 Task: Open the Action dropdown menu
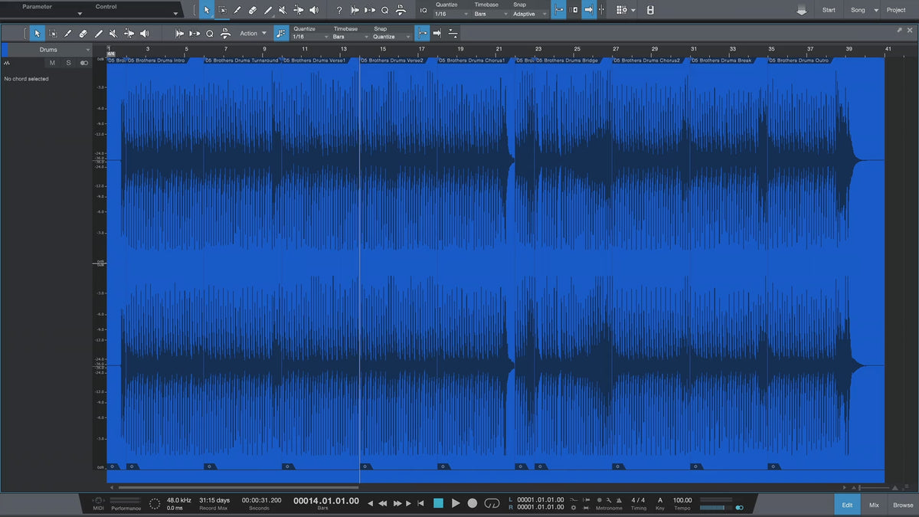pyautogui.click(x=253, y=34)
